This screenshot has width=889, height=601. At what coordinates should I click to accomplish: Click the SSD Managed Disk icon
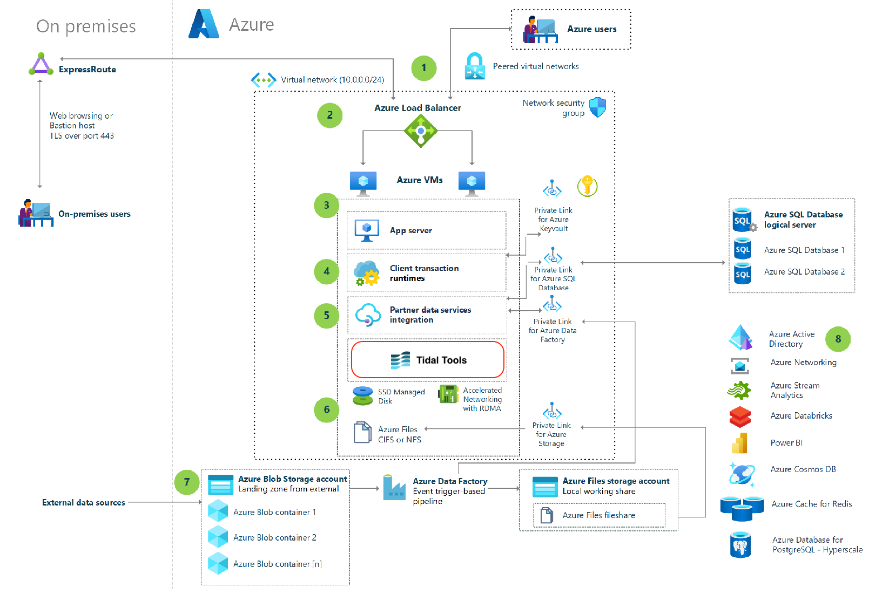point(363,395)
